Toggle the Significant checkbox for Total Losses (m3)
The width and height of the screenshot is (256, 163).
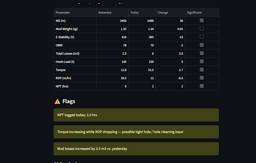coord(202,53)
